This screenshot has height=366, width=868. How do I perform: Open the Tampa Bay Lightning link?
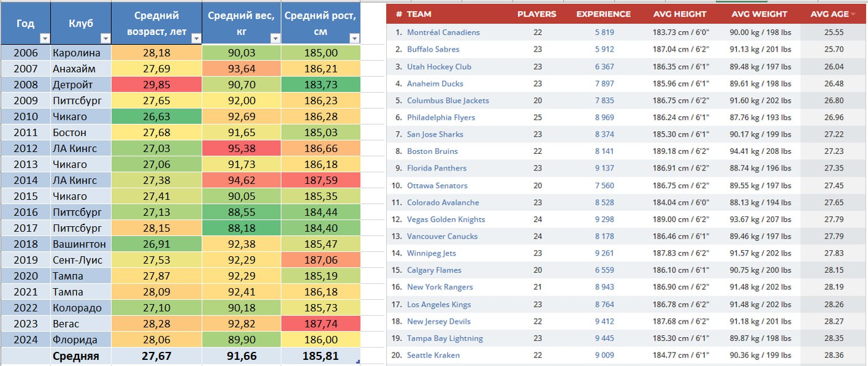(445, 338)
